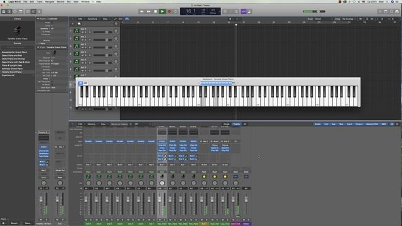Open the Note Pads button at top right
This screenshot has width=402, height=226.
pos(386,11)
